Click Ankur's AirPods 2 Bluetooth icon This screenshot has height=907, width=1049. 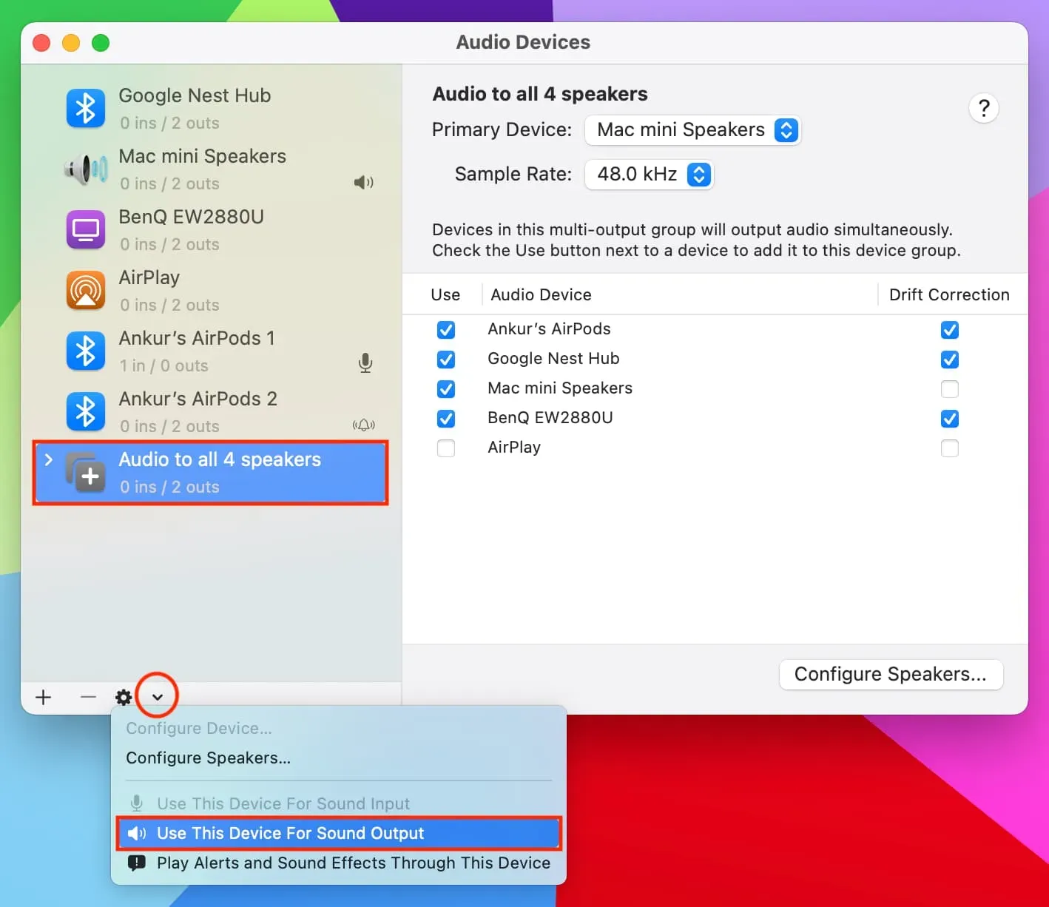[86, 412]
